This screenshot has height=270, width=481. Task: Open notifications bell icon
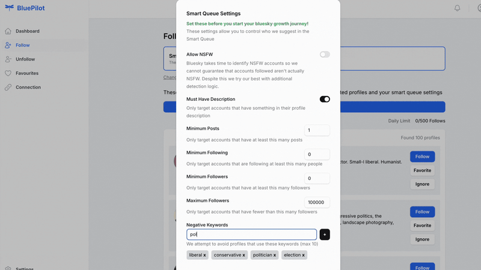point(457,8)
